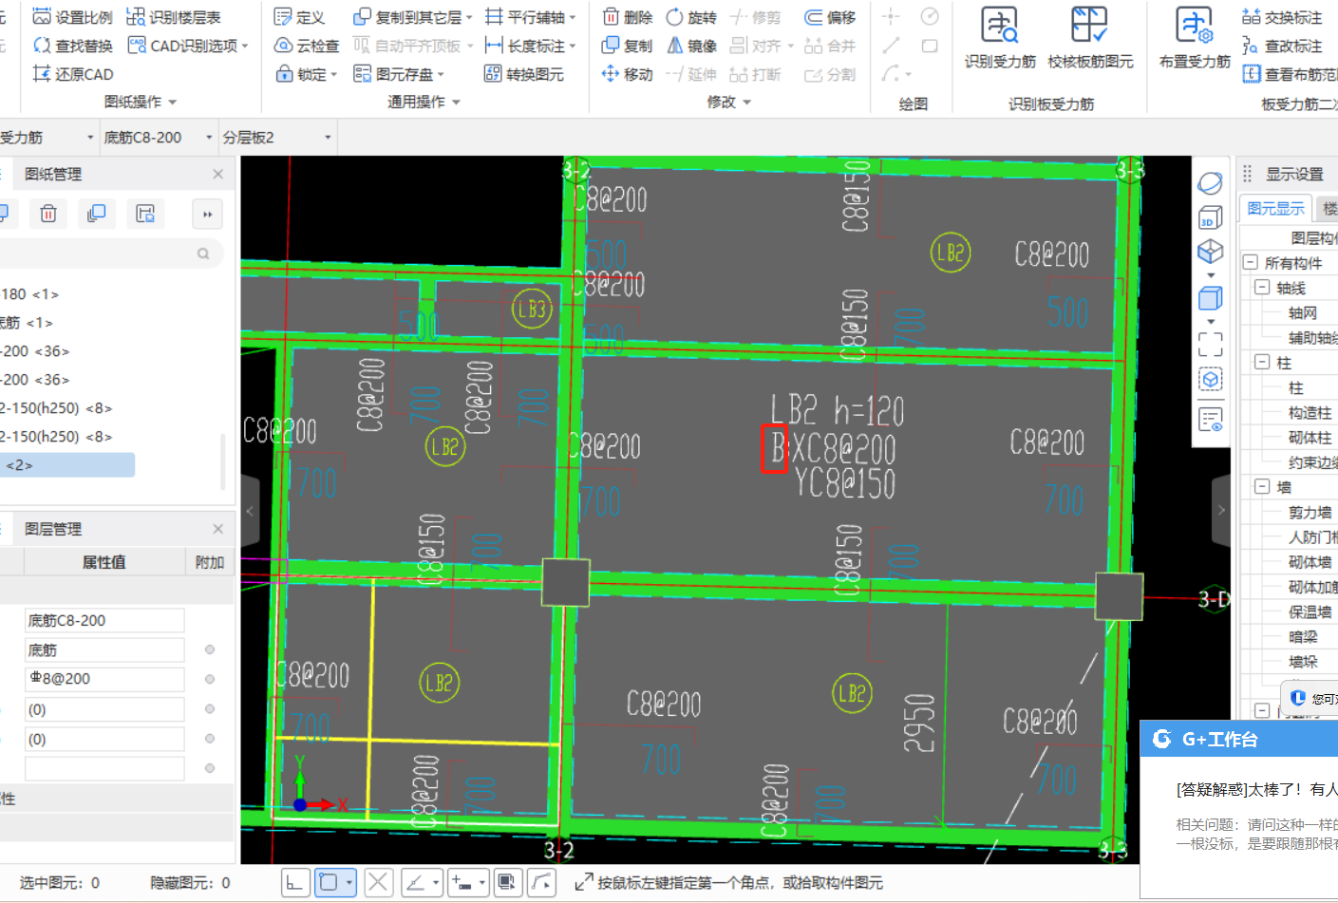
Task: Toggle 附加 radio for 底筋 row
Action: click(210, 649)
